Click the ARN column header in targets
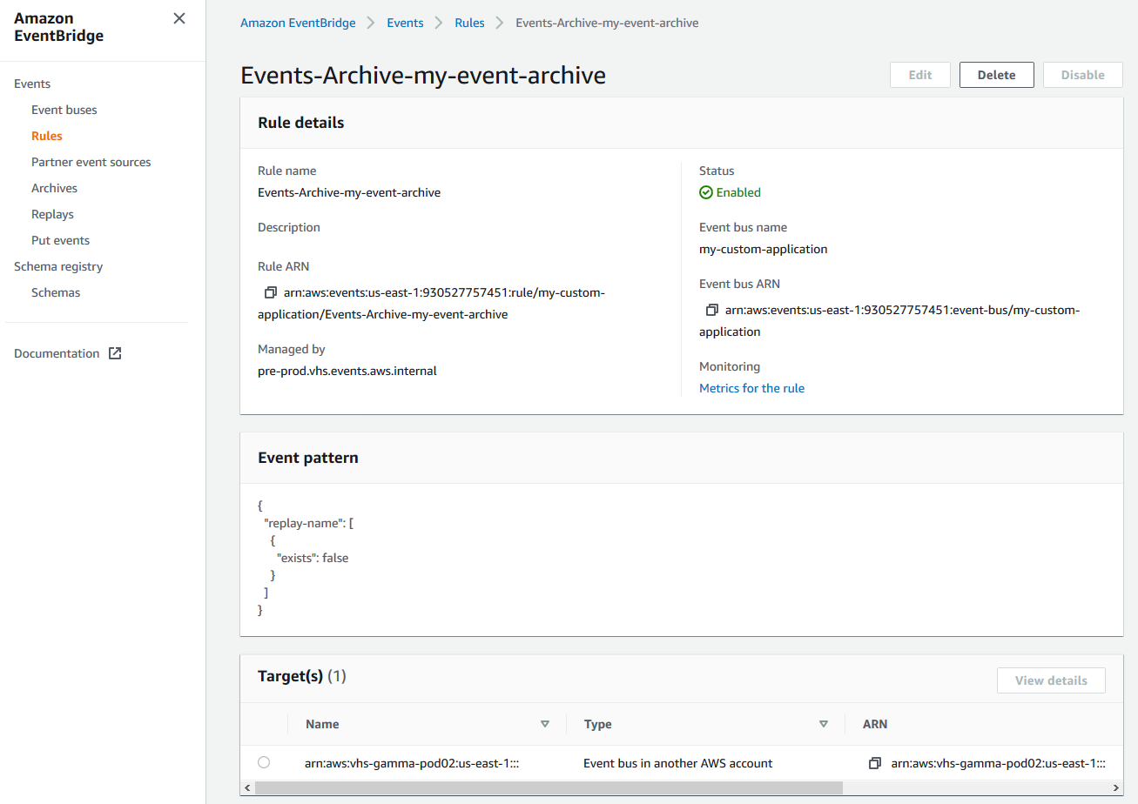Viewport: 1138px width, 804px height. (x=875, y=724)
